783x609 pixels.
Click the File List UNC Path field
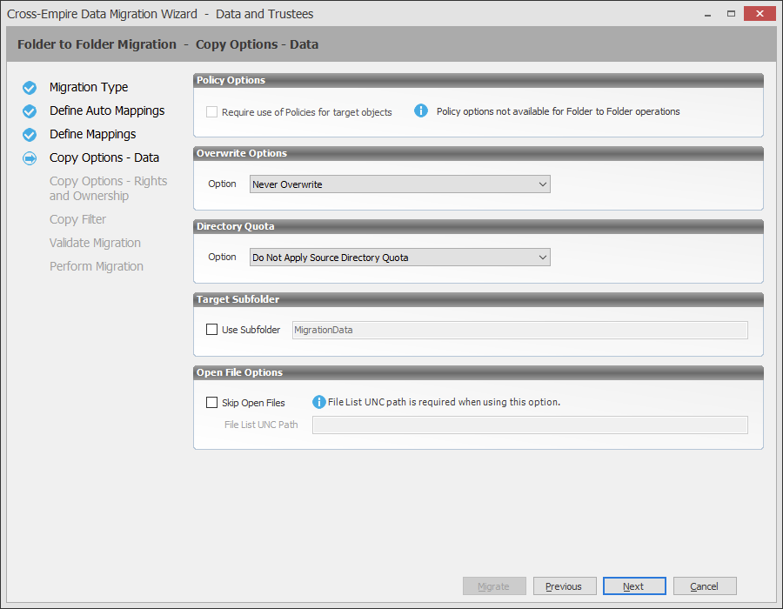pyautogui.click(x=530, y=425)
